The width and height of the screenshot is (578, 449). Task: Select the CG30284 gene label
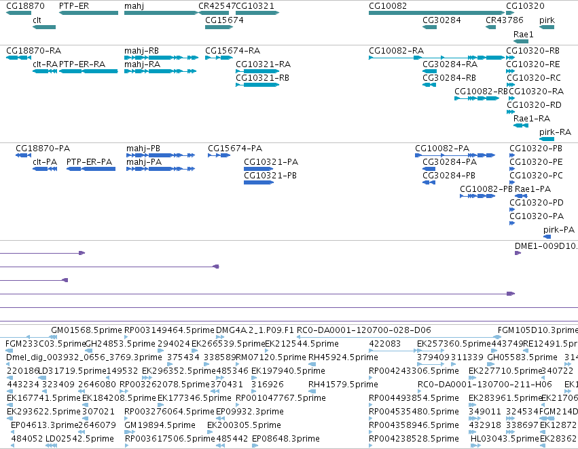[441, 20]
